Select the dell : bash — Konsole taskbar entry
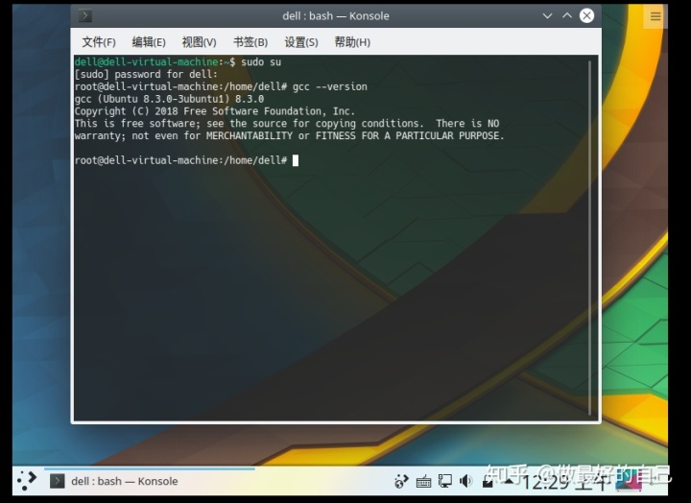This screenshot has height=503, width=691. point(150,481)
